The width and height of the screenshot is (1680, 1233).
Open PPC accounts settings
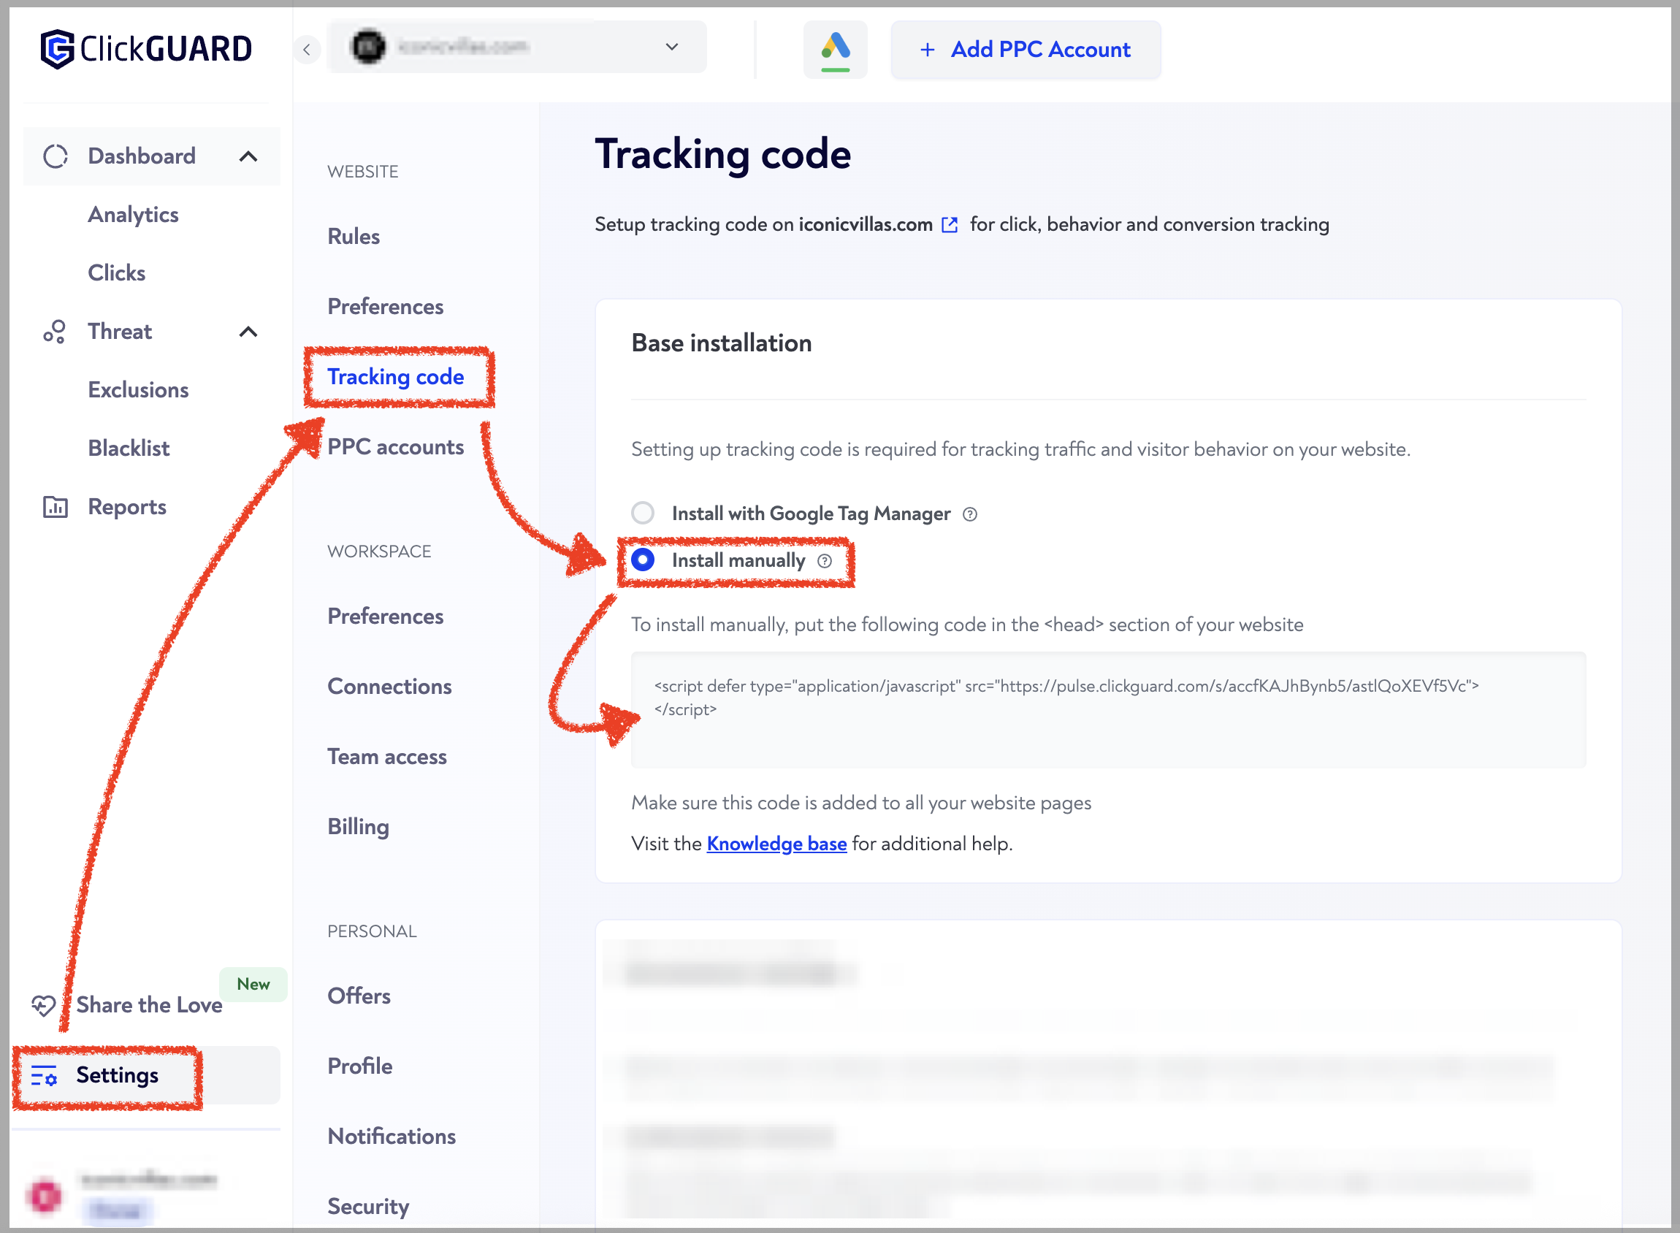pos(396,447)
